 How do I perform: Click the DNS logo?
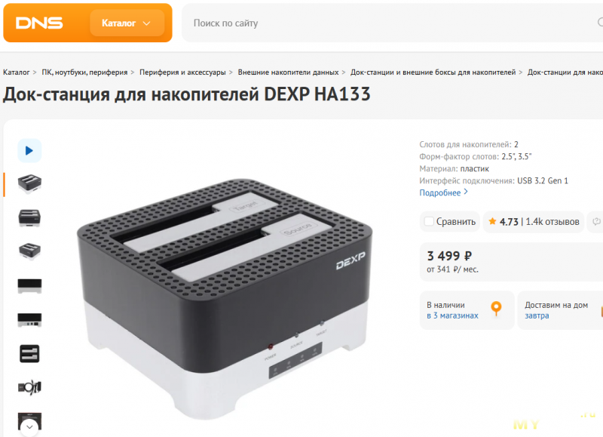(39, 23)
